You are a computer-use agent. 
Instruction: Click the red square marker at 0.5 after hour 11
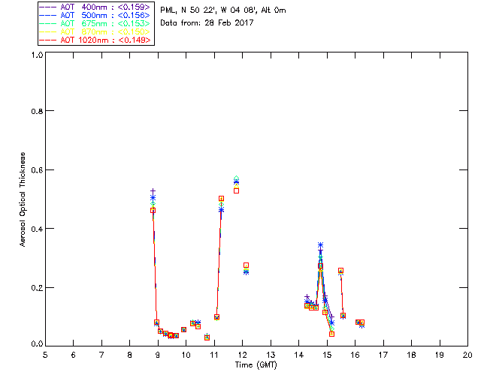tap(221, 199)
